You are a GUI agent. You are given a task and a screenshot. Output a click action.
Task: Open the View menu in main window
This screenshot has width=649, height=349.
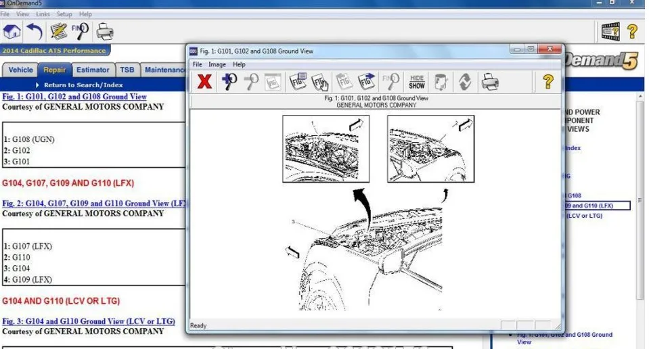click(22, 14)
